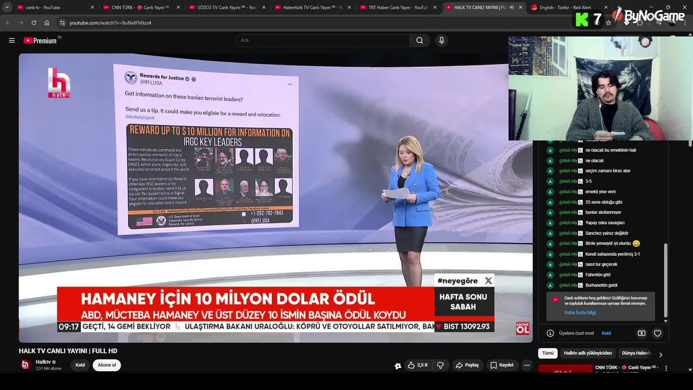693x390 pixels.
Task: Click chat message 'Birde yenseydi iyi olurdu'
Action: point(608,243)
